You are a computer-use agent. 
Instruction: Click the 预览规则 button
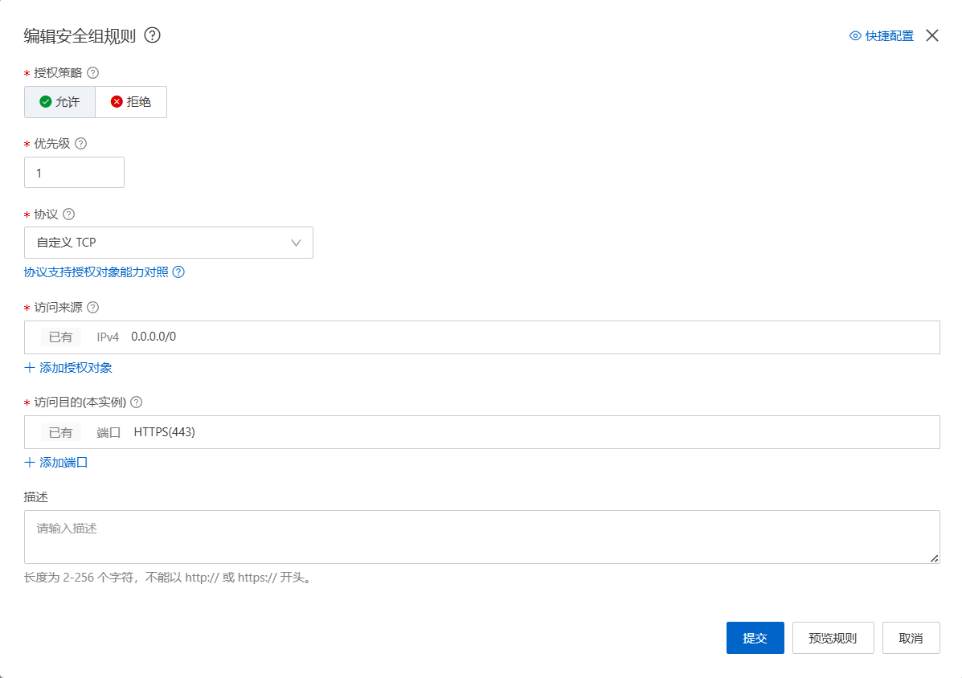coord(833,639)
